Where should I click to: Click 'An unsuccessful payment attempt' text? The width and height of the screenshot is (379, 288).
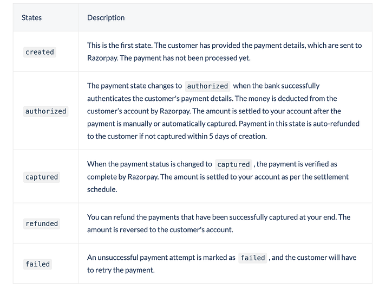136,258
